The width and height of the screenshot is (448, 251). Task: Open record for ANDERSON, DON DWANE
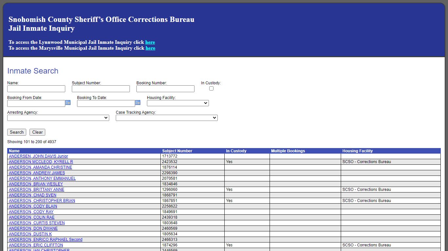point(33,228)
